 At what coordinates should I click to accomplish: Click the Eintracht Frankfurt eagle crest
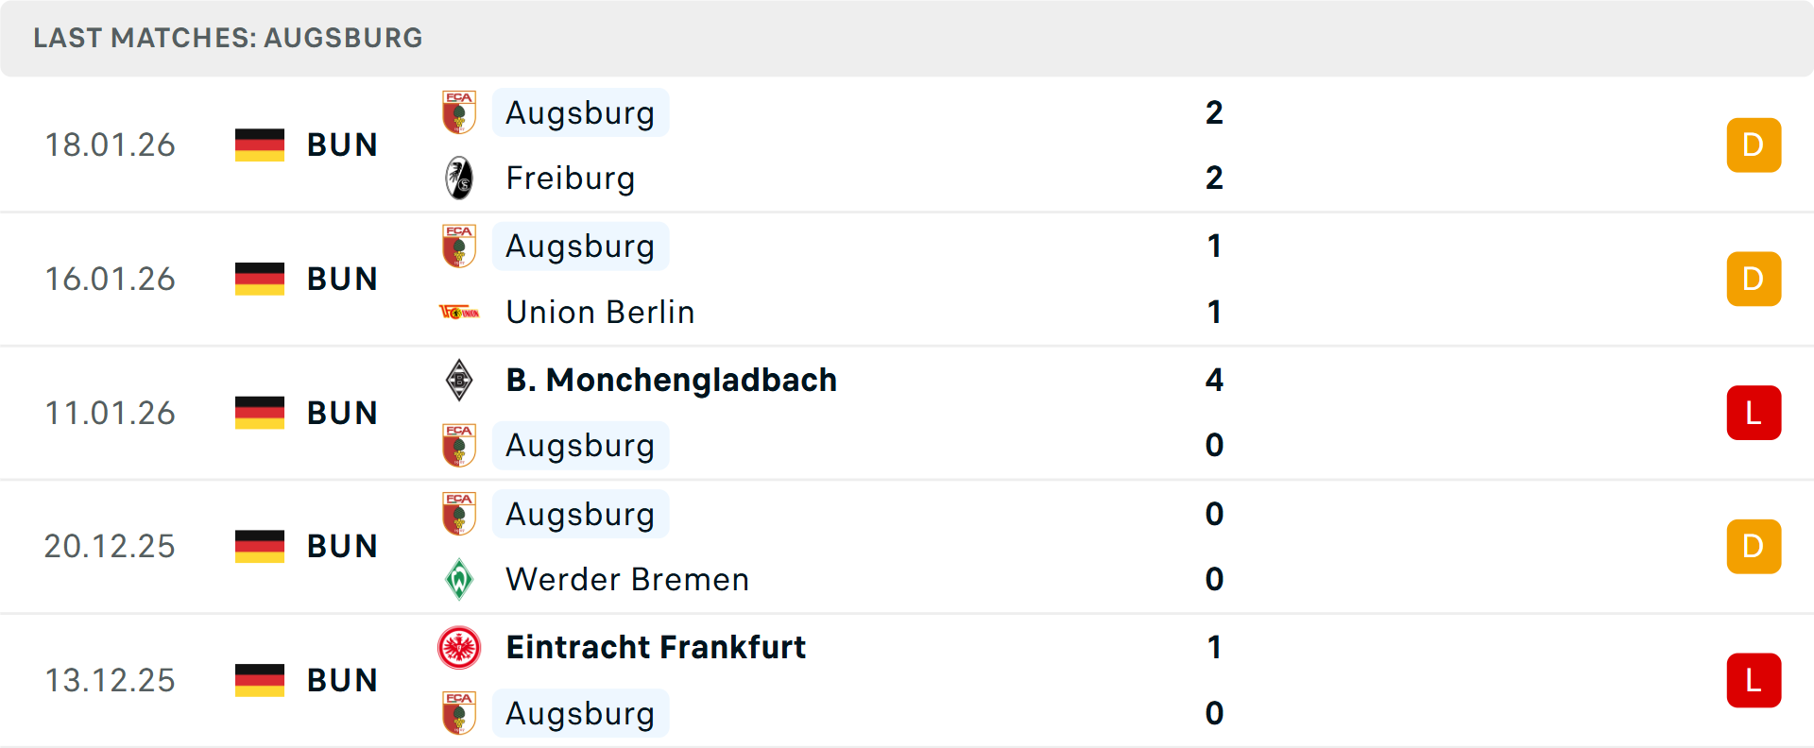click(x=459, y=648)
